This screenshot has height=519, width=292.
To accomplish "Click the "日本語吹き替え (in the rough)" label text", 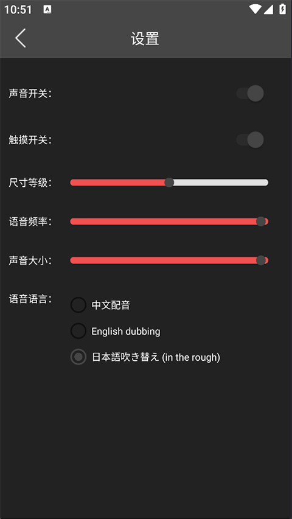I will pos(156,358).
